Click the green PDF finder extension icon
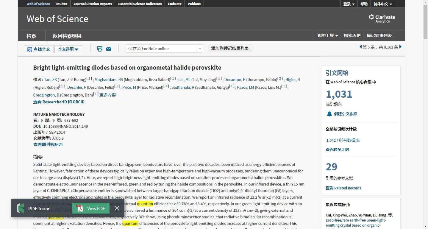The image size is (428, 229). (x=20, y=208)
